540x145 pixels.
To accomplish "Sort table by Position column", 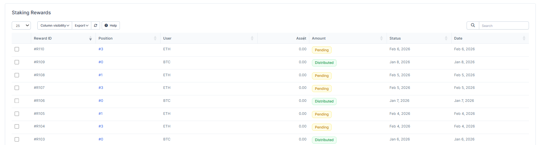I will point(155,38).
